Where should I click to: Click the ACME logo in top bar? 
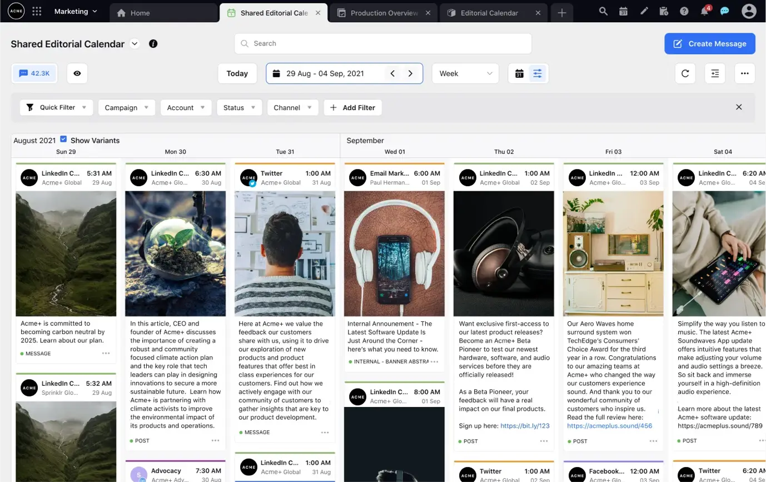[16, 11]
